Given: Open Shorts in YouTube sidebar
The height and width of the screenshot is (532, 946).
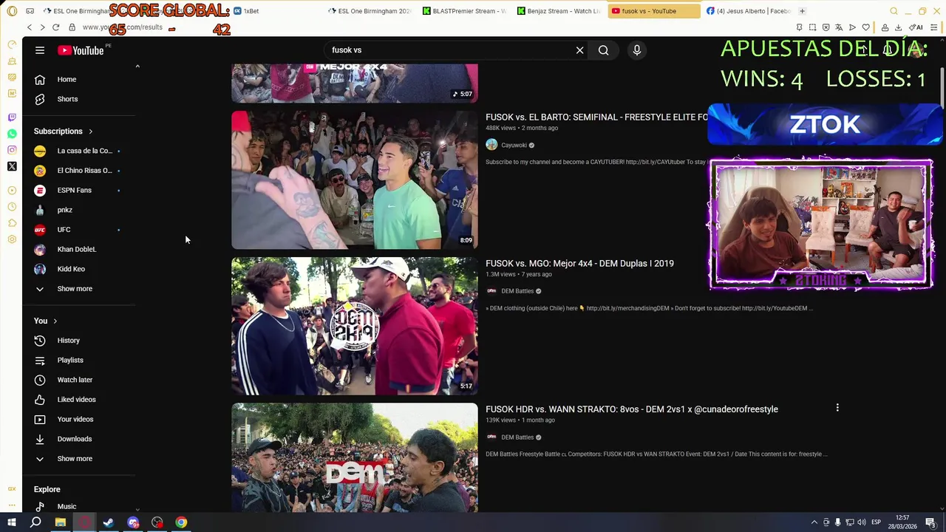Looking at the screenshot, I should 67,99.
